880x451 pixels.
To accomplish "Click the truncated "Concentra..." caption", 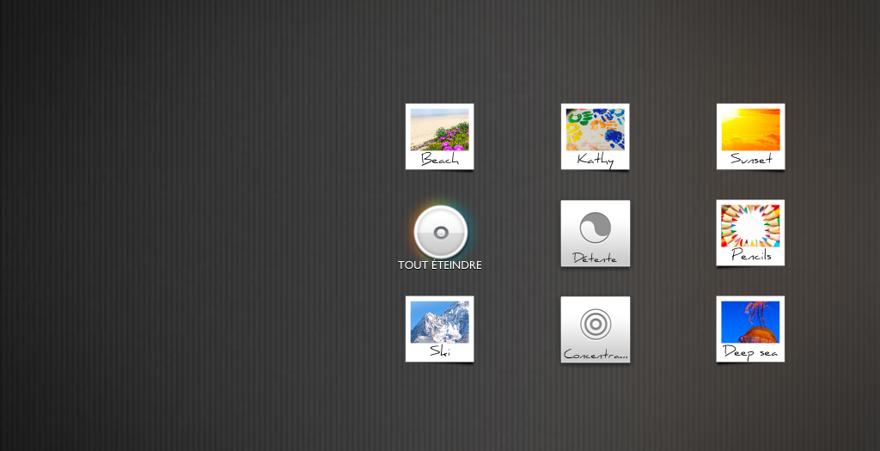I will [x=595, y=354].
